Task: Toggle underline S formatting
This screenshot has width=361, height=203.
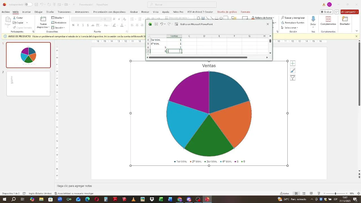Action: [x=83, y=25]
